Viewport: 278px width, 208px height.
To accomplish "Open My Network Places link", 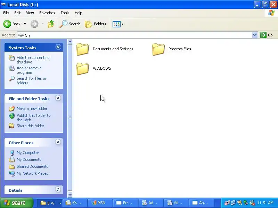I will tap(32, 173).
